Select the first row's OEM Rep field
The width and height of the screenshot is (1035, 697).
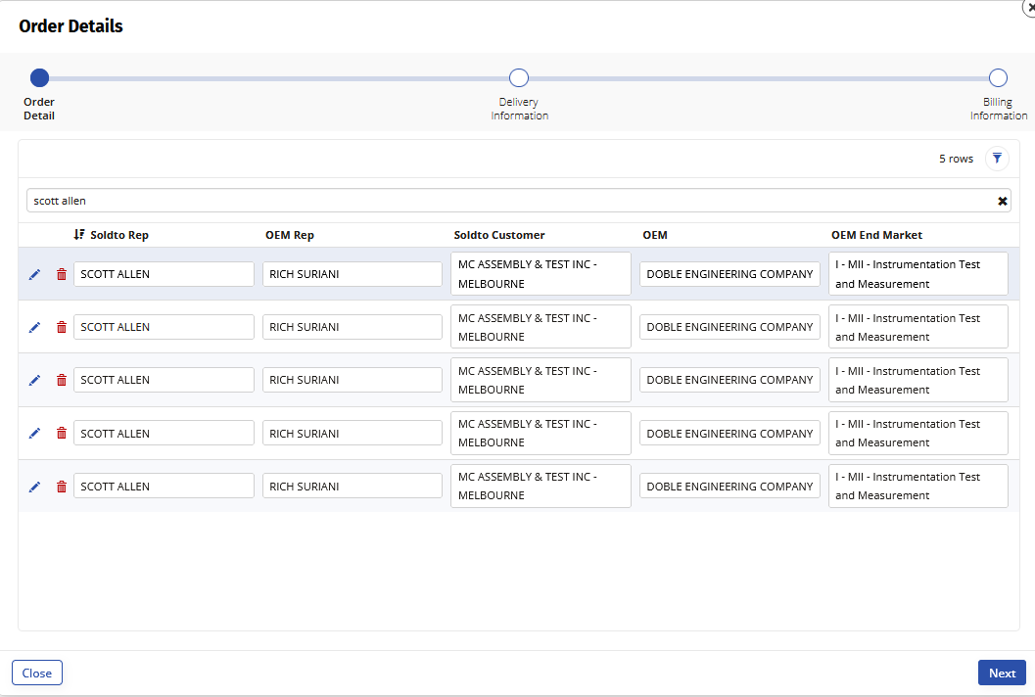point(352,274)
